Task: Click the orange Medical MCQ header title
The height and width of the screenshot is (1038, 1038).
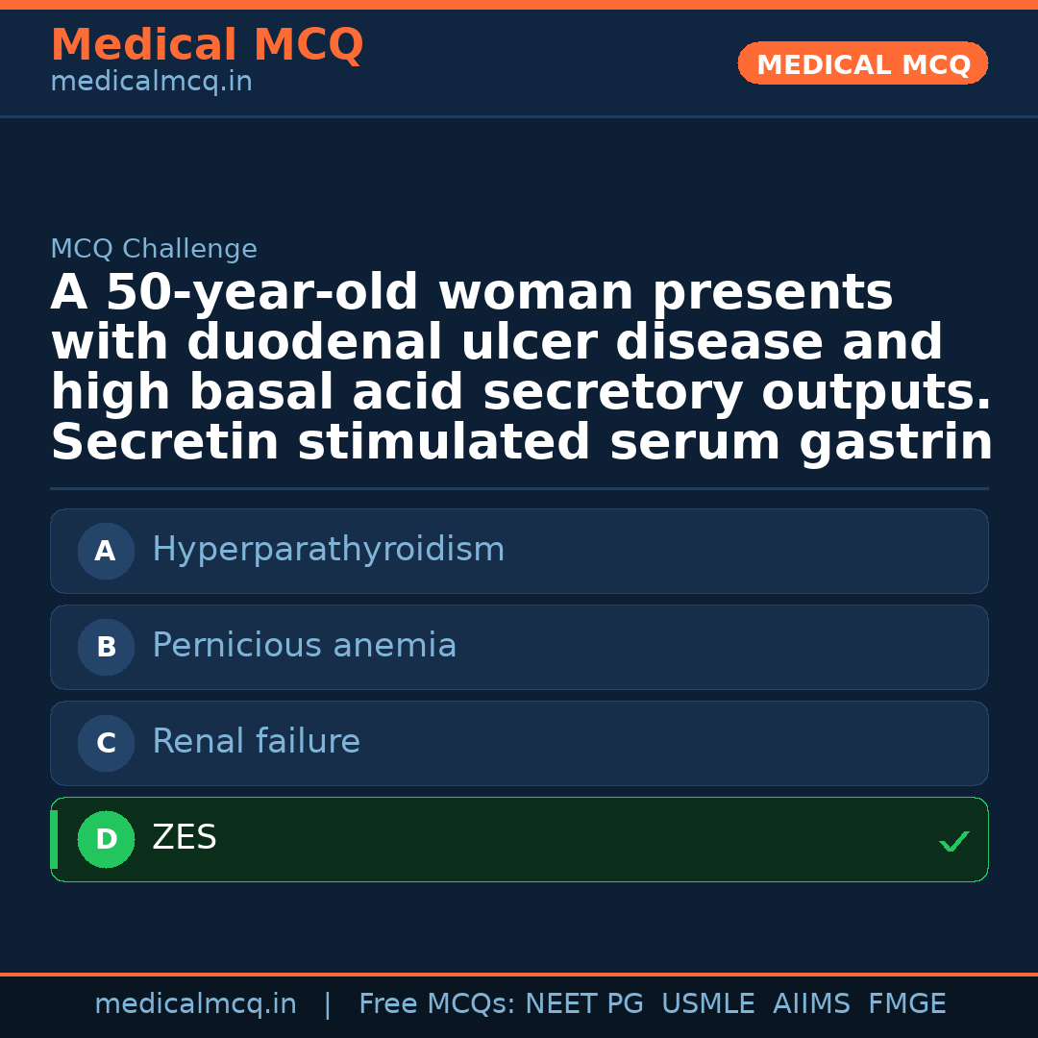Action: pyautogui.click(x=207, y=45)
